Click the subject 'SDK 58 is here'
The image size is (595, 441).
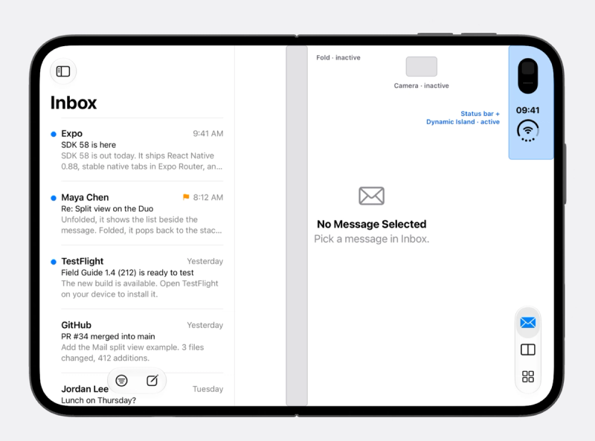89,145
